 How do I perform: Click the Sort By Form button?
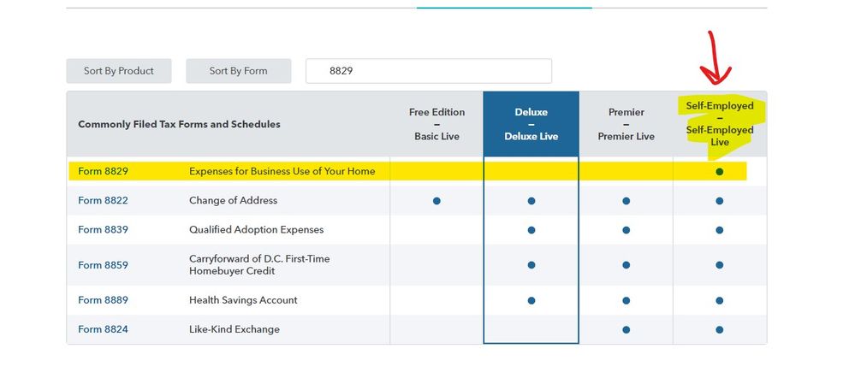(x=238, y=71)
